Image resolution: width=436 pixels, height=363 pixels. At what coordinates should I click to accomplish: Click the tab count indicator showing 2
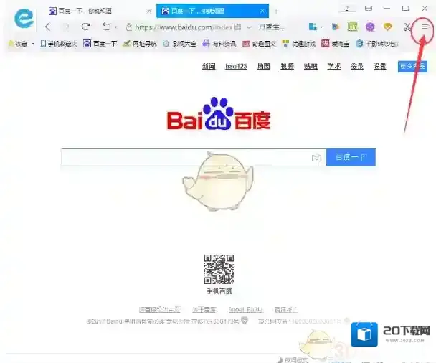pyautogui.click(x=347, y=9)
